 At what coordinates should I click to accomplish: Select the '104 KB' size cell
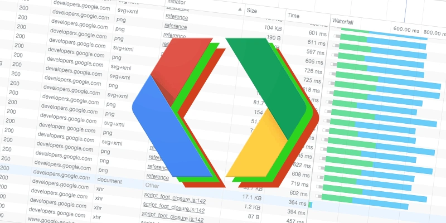click(273, 28)
